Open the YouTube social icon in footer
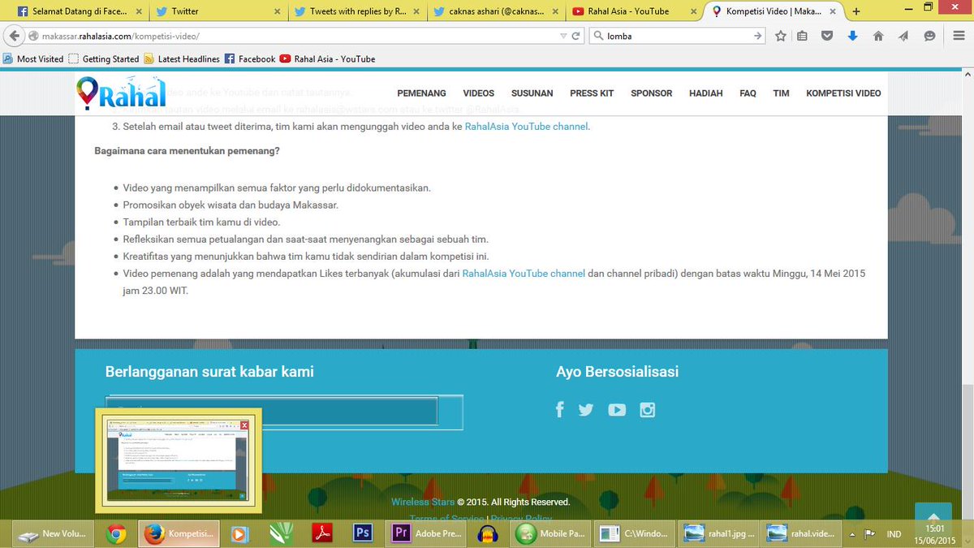The width and height of the screenshot is (974, 548). (x=617, y=410)
